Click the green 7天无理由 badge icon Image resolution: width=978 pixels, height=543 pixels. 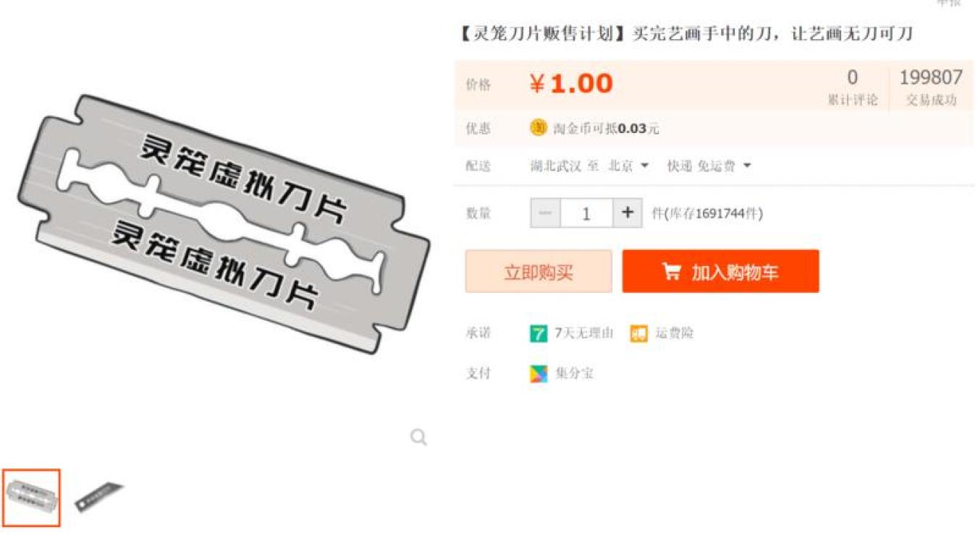click(x=539, y=333)
